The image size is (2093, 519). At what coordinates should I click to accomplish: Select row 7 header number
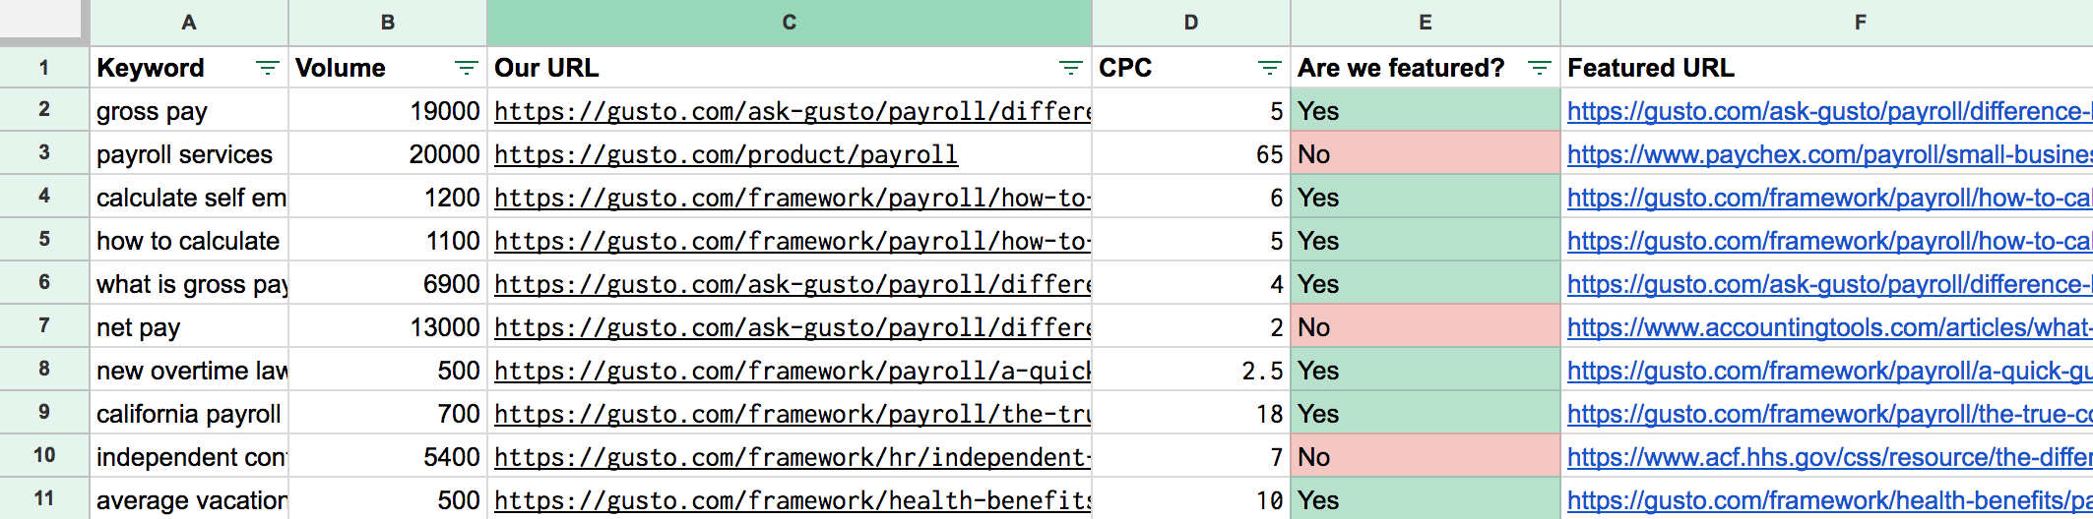[44, 326]
